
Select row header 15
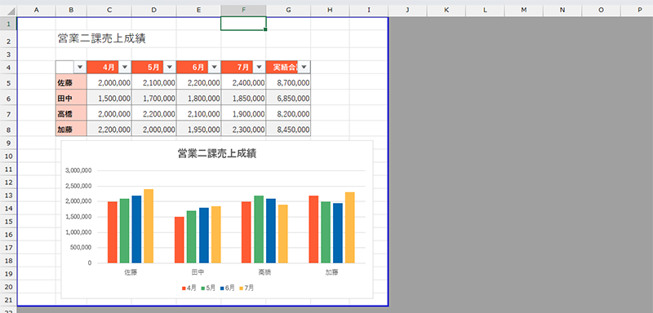(x=8, y=222)
